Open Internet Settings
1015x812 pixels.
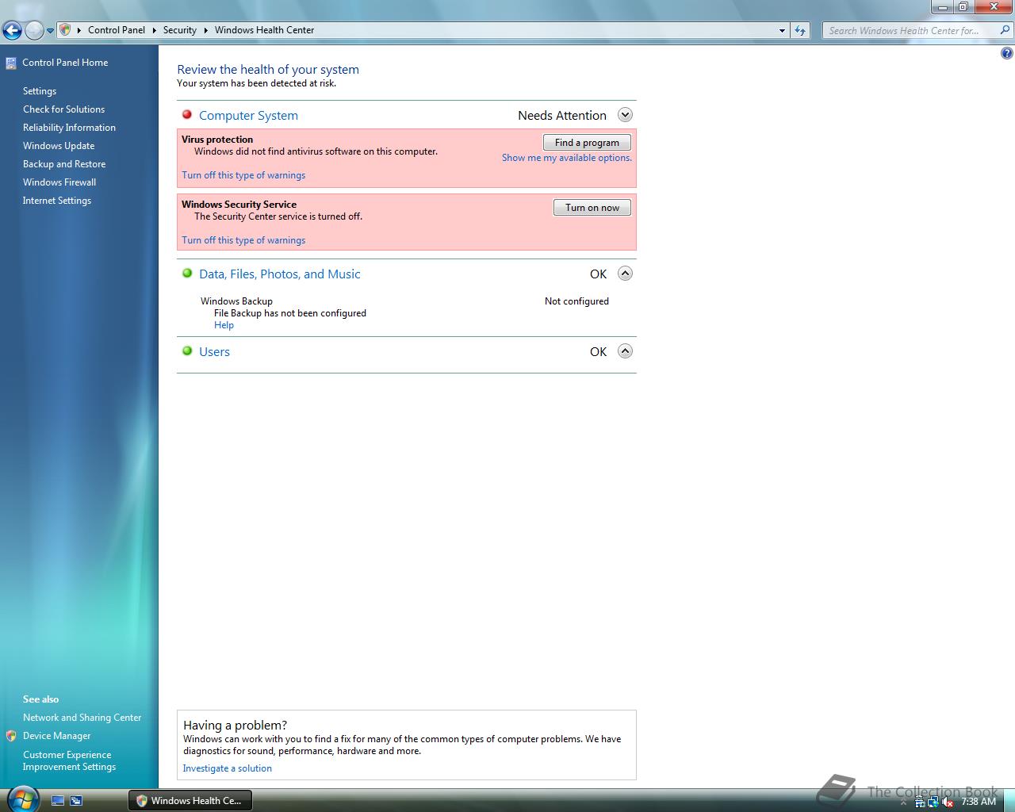tap(57, 201)
